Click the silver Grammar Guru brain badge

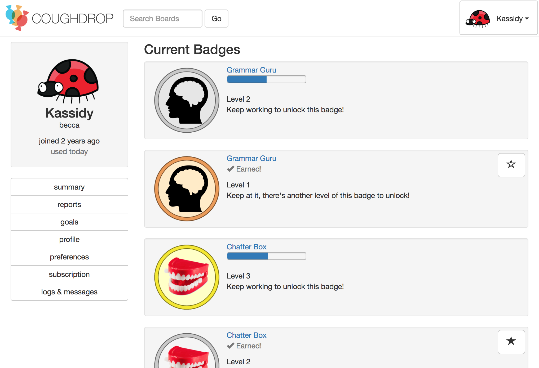(187, 100)
